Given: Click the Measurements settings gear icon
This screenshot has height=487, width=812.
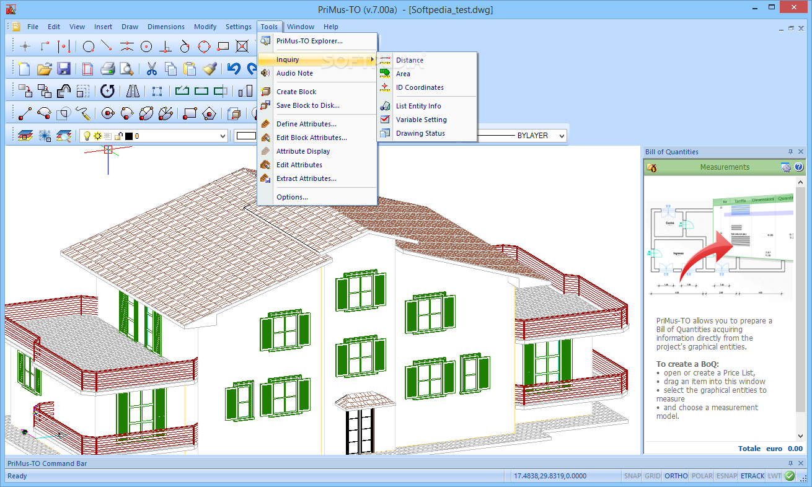Looking at the screenshot, I should click(x=786, y=167).
